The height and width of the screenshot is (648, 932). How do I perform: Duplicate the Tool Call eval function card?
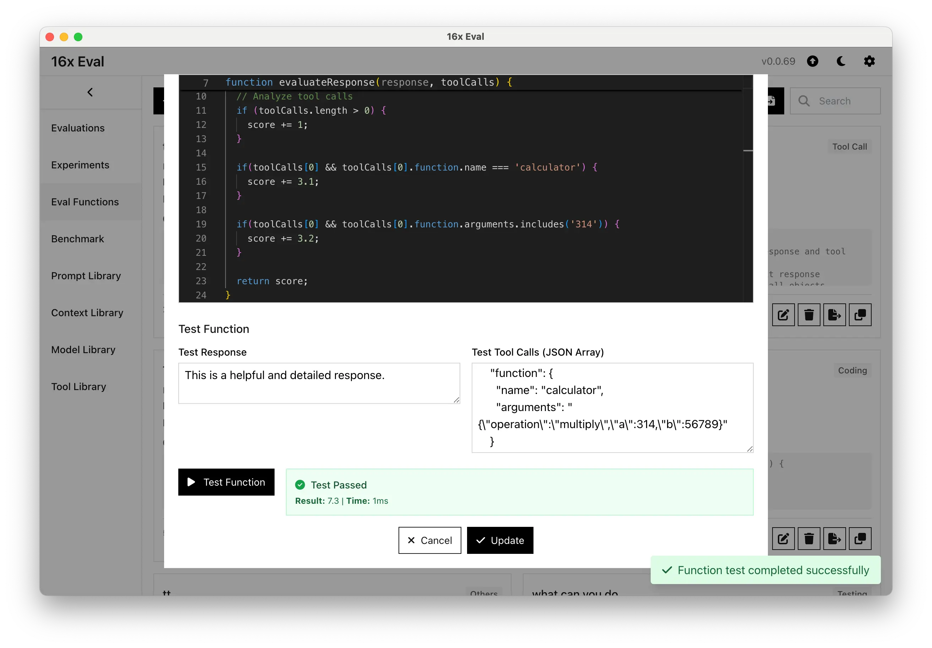860,315
